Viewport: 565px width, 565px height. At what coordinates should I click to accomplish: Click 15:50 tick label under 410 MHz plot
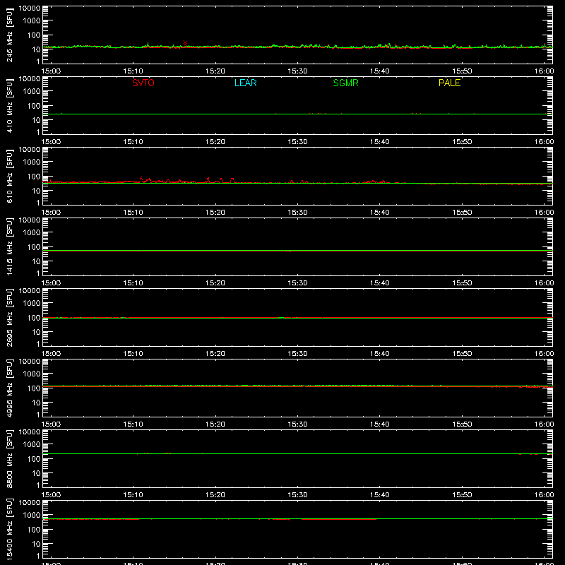click(x=462, y=142)
